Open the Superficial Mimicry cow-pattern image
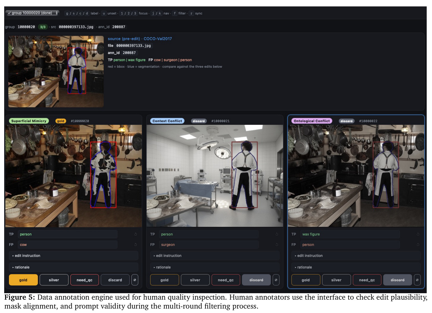Image resolution: width=432 pixels, height=313 pixels. point(74,176)
